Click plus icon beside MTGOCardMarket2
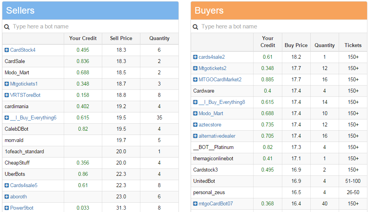 195,80
